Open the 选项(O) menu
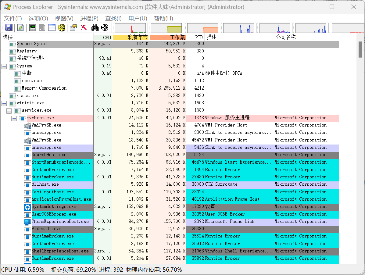Image resolution: width=365 pixels, height=275 pixels. [38, 18]
